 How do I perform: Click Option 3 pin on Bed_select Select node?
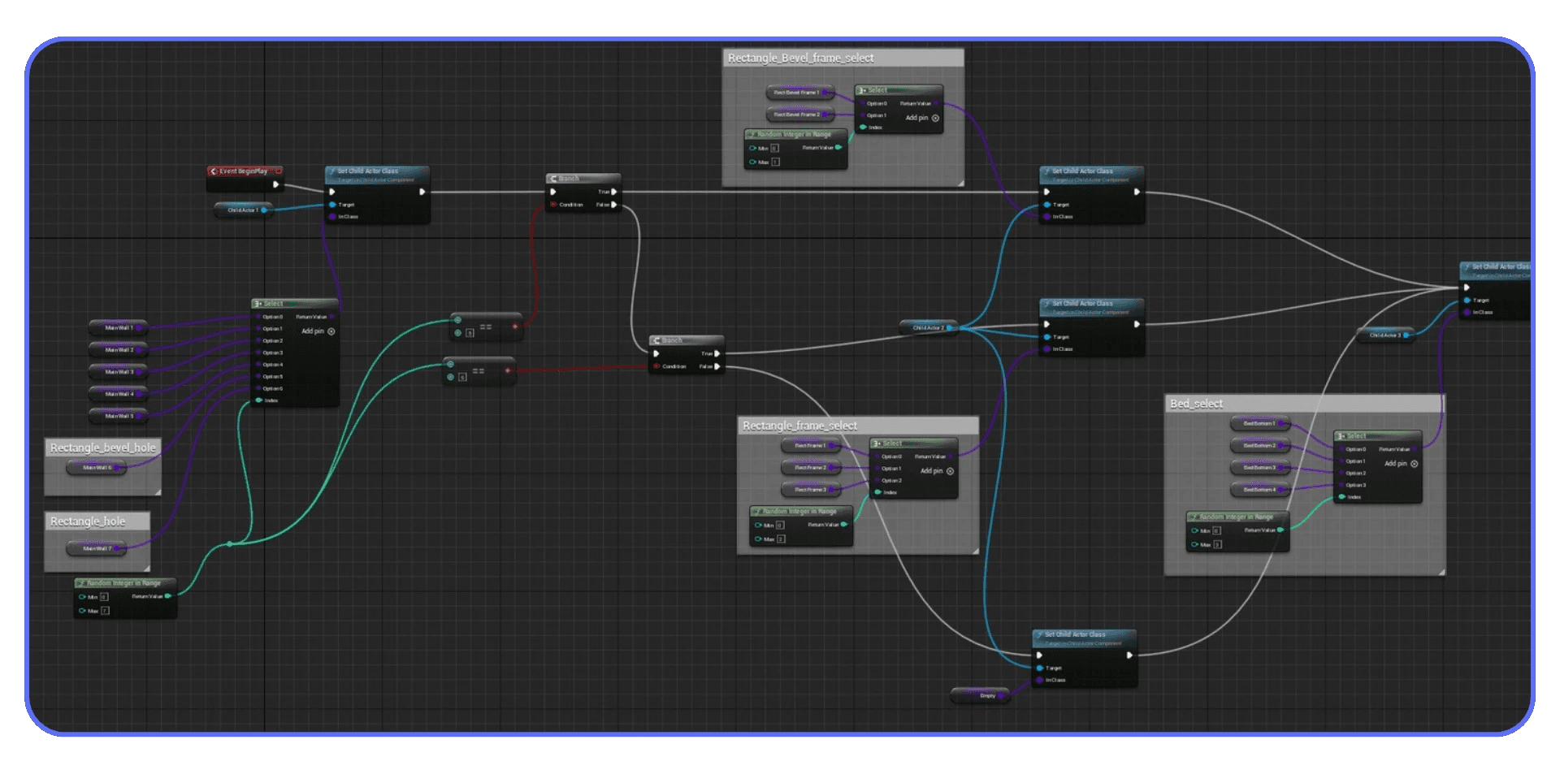point(1343,485)
